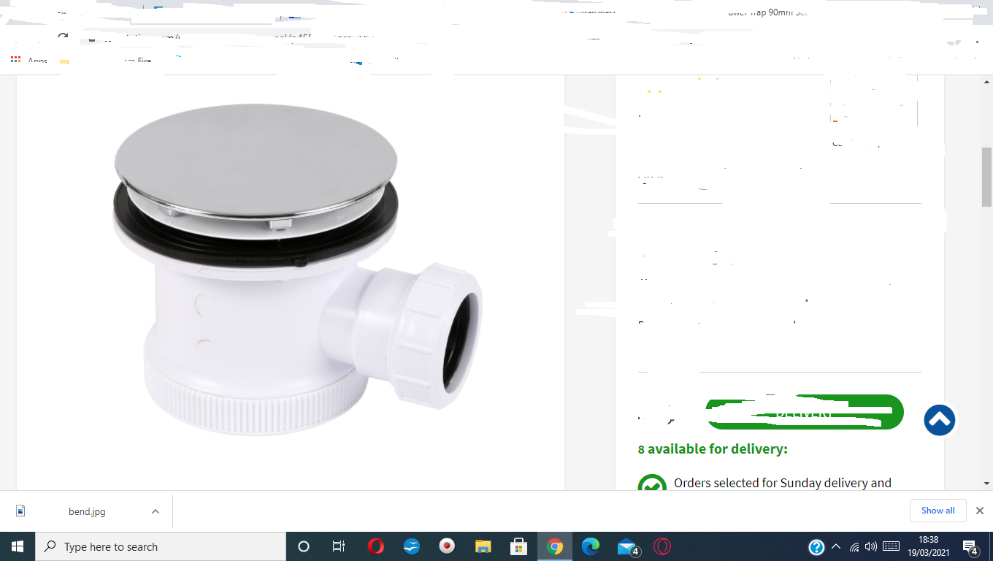Click the volume speaker tray icon
Viewport: 993px width, 561px height.
point(870,546)
